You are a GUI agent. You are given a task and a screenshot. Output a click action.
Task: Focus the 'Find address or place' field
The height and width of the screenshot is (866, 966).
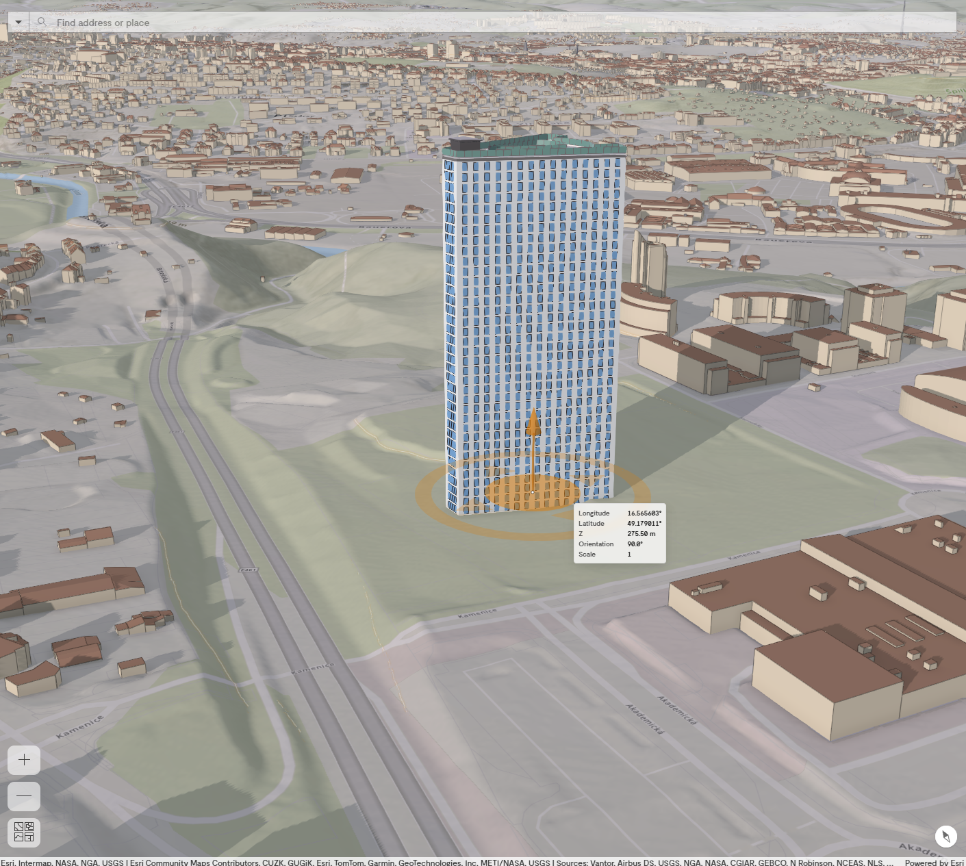tap(479, 23)
